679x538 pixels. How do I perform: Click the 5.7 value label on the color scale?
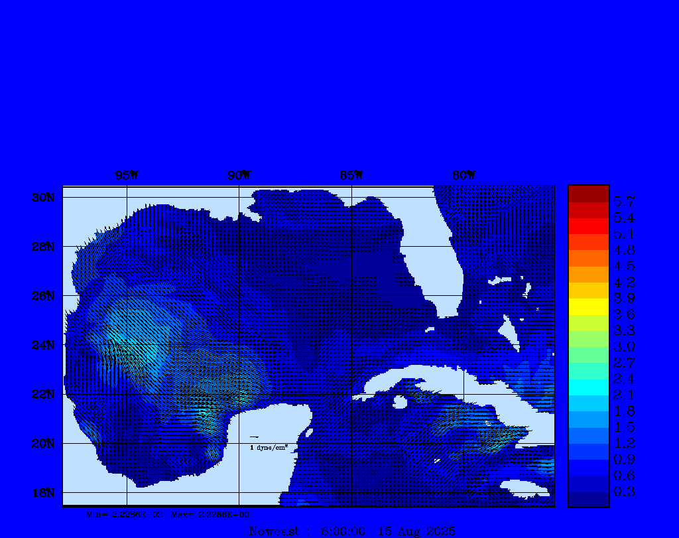(x=624, y=201)
